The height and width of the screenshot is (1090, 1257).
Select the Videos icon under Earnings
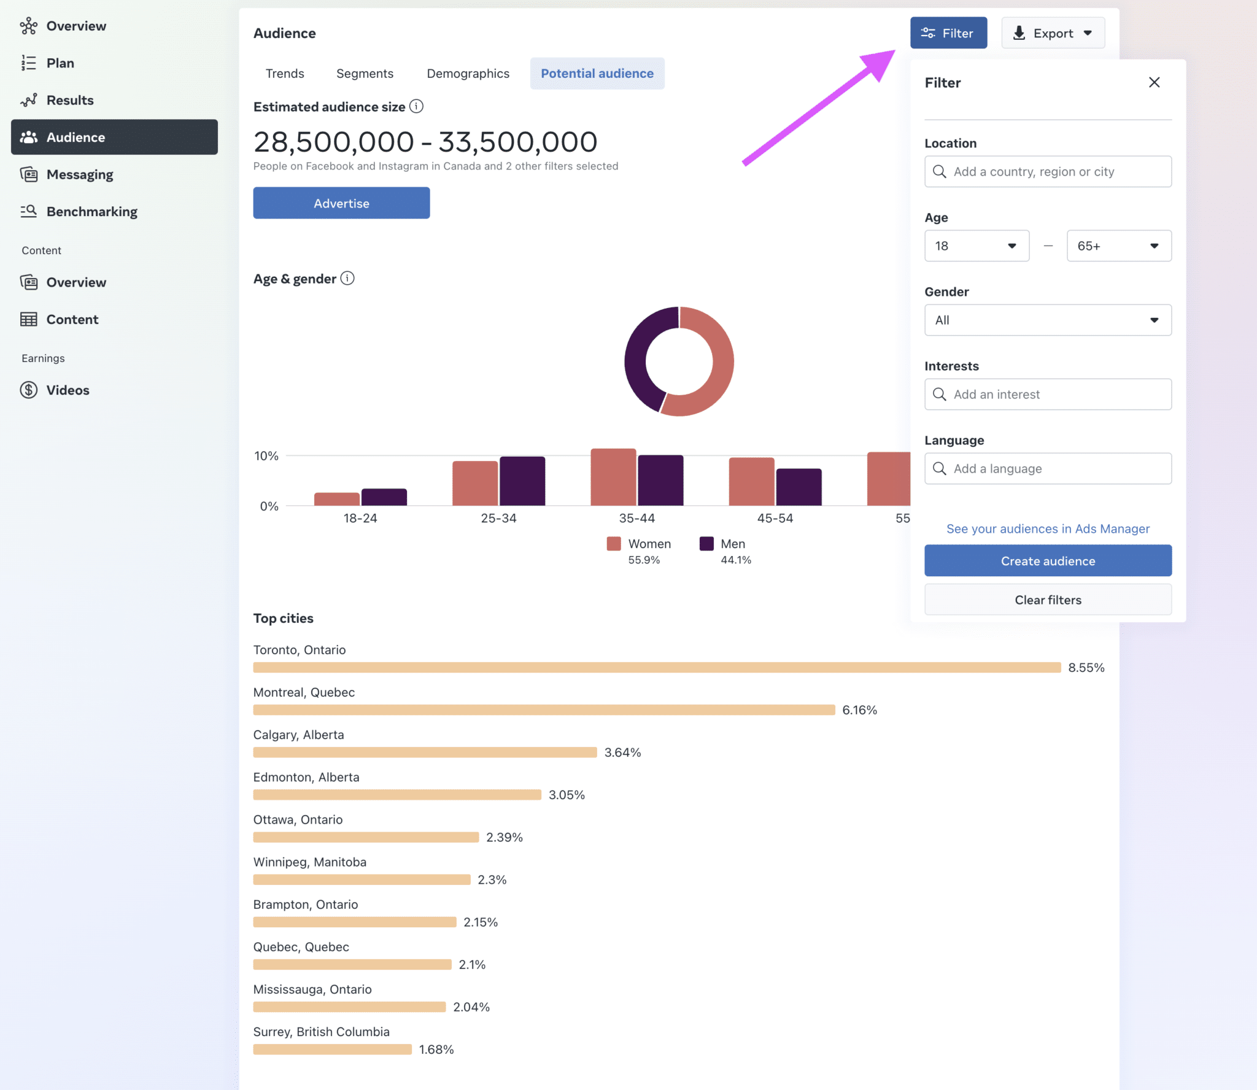pyautogui.click(x=29, y=390)
